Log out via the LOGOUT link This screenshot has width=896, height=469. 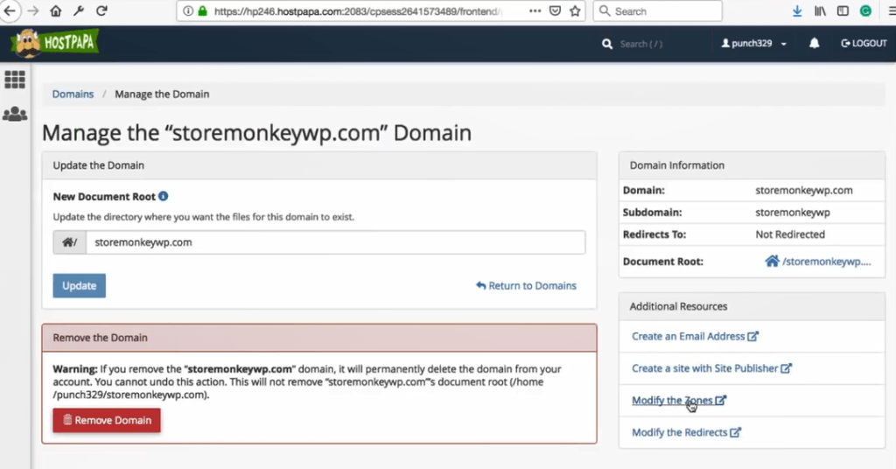[864, 44]
